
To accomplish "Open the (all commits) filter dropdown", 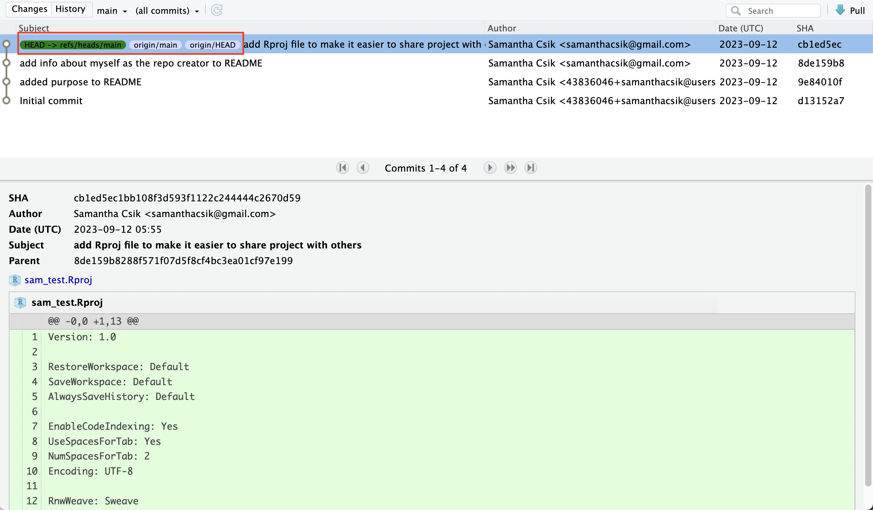I will pyautogui.click(x=167, y=11).
